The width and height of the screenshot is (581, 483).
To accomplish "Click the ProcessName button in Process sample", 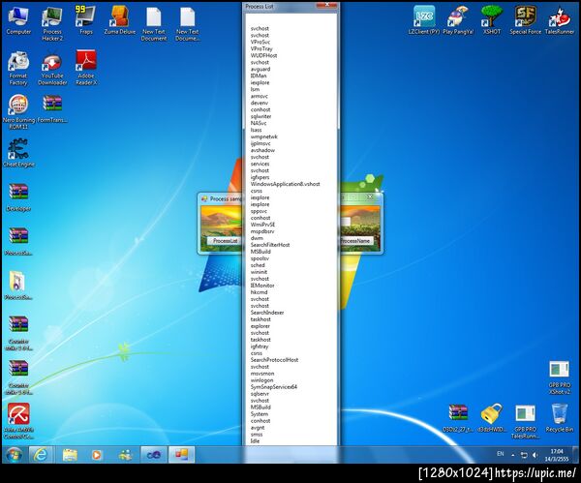I will click(x=355, y=241).
